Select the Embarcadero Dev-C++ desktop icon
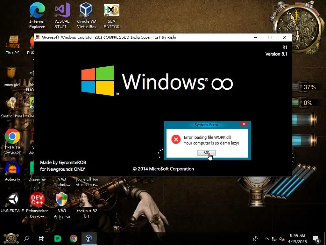Image resolution: width=326 pixels, height=245 pixels. pos(37,205)
